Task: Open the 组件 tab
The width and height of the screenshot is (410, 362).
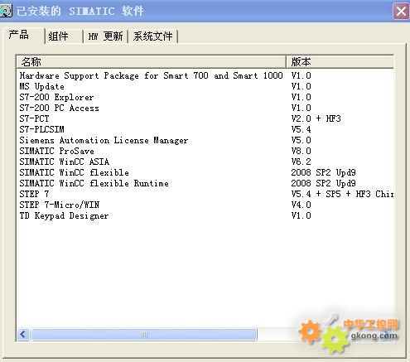Action: click(64, 36)
